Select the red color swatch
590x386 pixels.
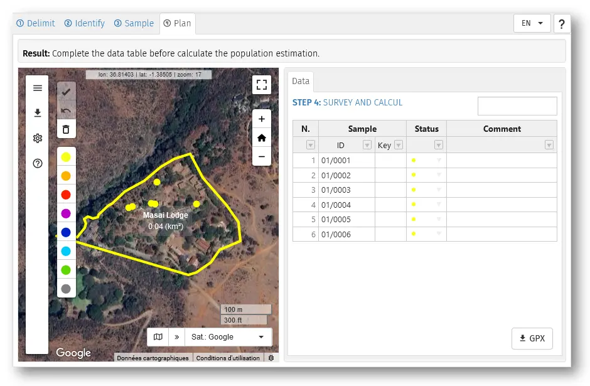tap(66, 195)
